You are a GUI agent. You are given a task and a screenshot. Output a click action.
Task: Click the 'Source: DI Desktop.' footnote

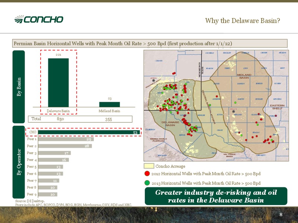coord(30,201)
